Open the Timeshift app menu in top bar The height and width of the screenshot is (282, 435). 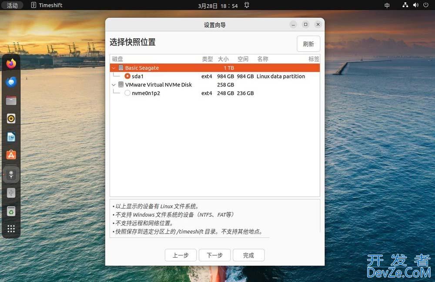click(47, 5)
